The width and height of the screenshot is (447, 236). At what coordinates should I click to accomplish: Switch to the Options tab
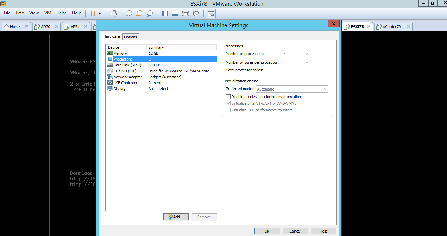(131, 37)
